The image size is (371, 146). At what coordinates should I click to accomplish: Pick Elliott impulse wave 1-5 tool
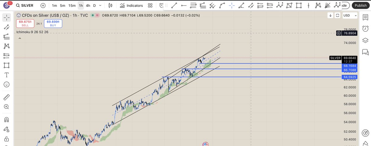[x=279, y=5]
